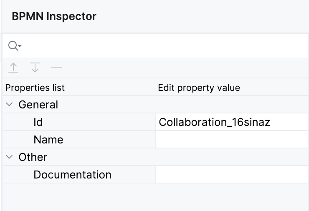
Task: Click the move up arrow icon
Action: point(13,68)
